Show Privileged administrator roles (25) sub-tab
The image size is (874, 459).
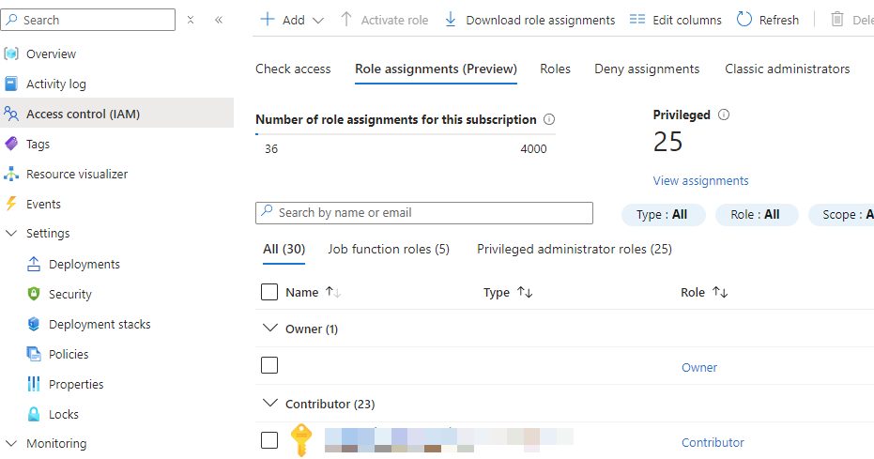(575, 249)
